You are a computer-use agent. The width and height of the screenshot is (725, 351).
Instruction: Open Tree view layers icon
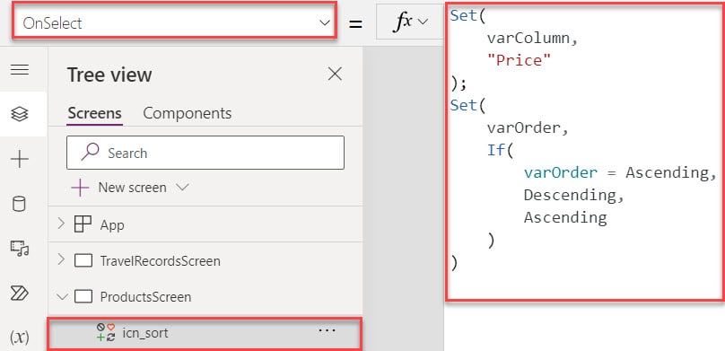point(20,114)
